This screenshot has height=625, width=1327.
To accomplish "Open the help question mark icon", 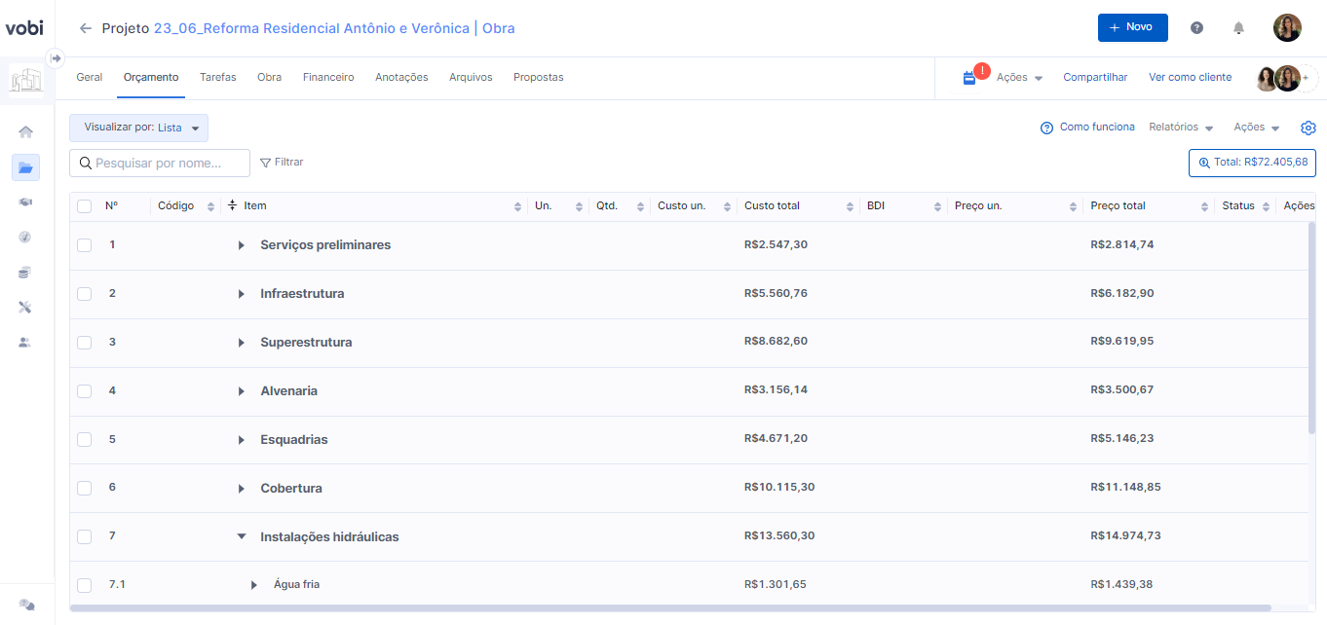I will coord(1196,28).
